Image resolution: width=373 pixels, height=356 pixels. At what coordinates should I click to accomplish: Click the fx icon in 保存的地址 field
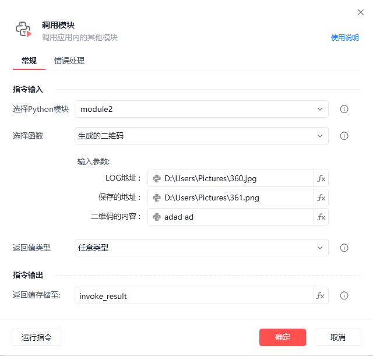click(x=321, y=198)
